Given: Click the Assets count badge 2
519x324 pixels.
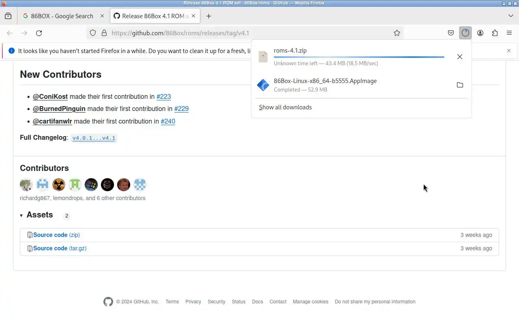Looking at the screenshot, I should [66, 216].
